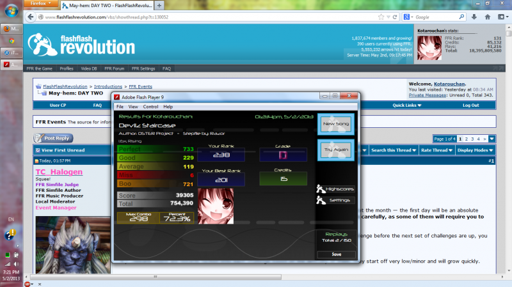Click the horizontal page scrollbar
Screen dimensions: 512x287
[155, 277]
